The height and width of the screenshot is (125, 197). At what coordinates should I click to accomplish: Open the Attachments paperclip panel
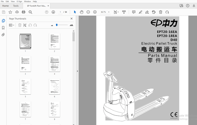click(3, 34)
